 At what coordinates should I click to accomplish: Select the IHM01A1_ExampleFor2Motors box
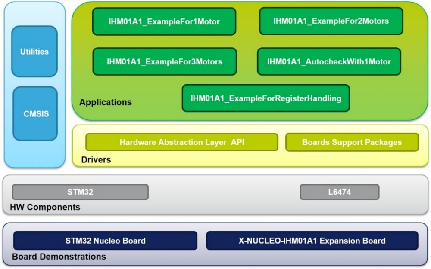coord(331,21)
